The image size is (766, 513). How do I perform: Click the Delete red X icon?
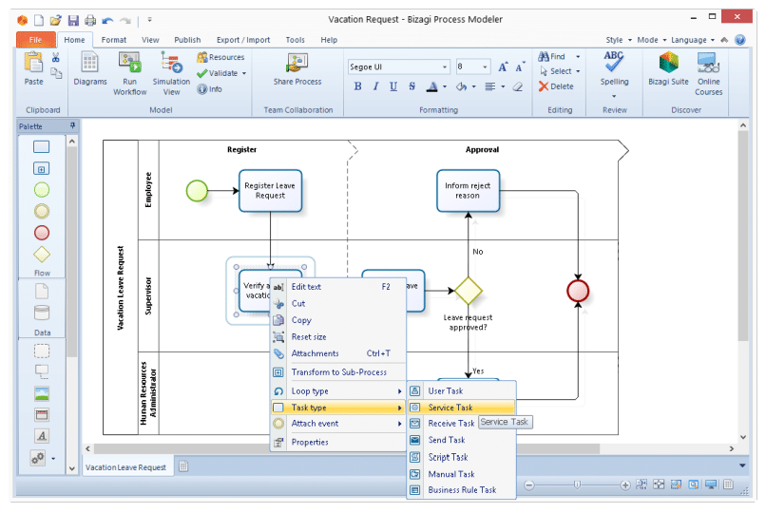point(544,86)
